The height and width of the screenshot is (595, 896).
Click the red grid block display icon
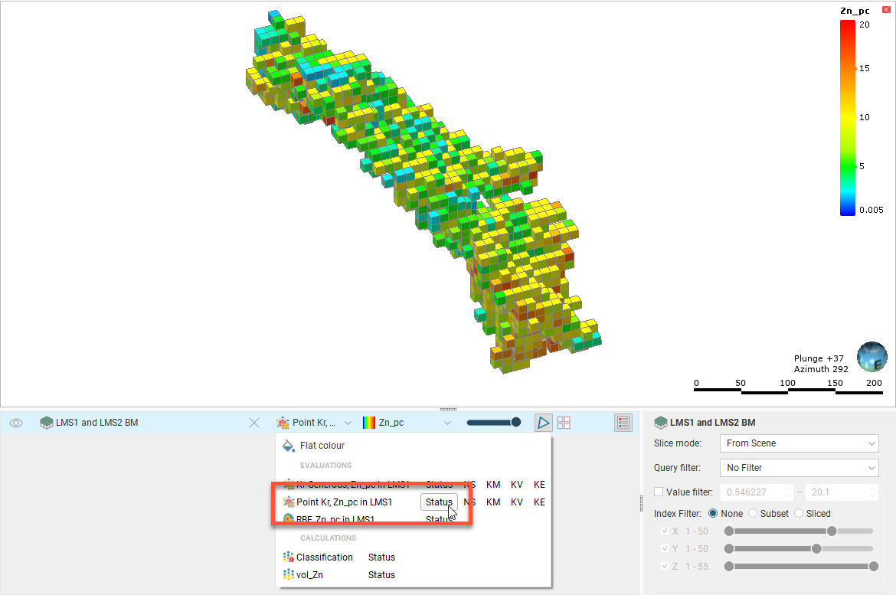coord(564,423)
